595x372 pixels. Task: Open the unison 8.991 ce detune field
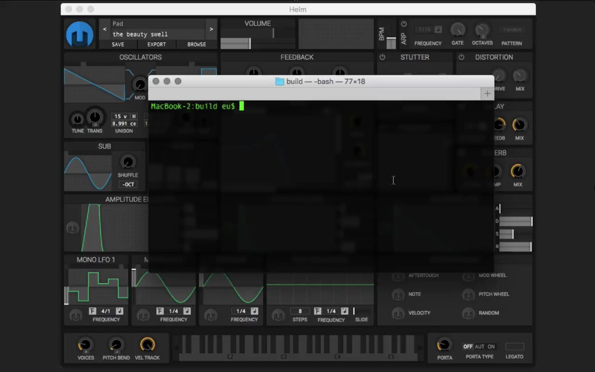(x=124, y=123)
